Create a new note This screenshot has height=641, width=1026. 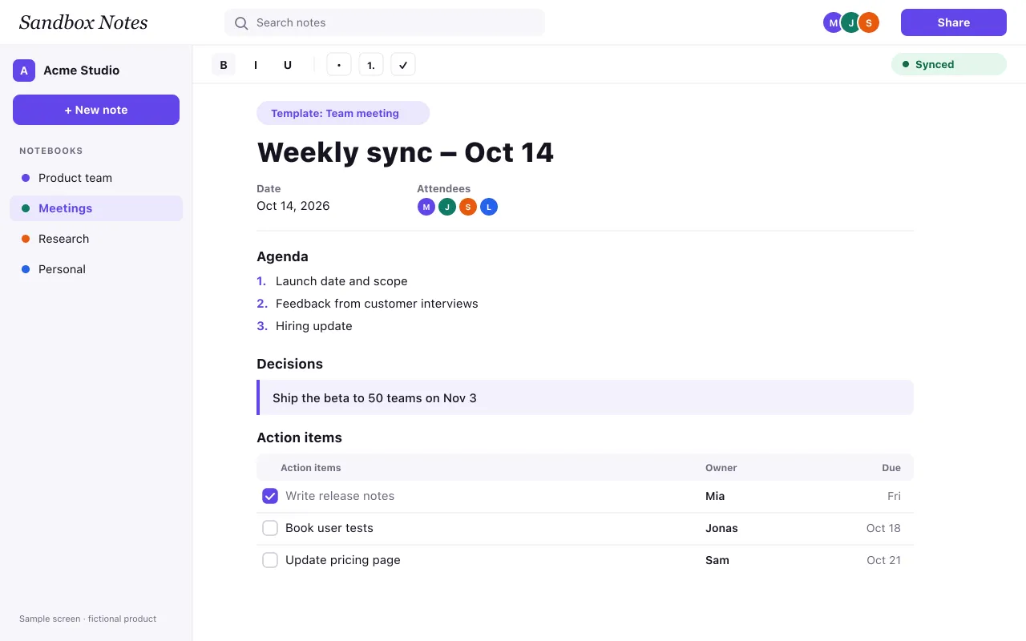[96, 110]
